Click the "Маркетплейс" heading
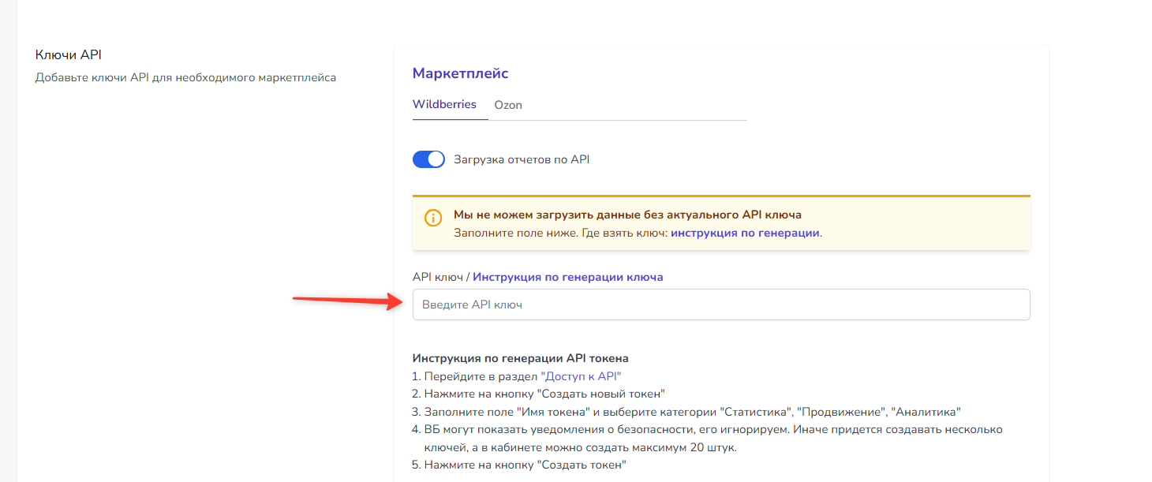 coord(460,73)
